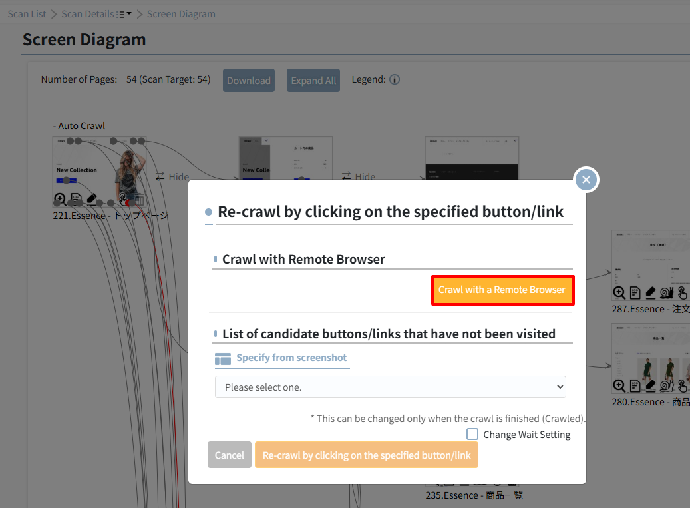Close the re-crawl dialog with X
This screenshot has width=690, height=508.
[586, 180]
